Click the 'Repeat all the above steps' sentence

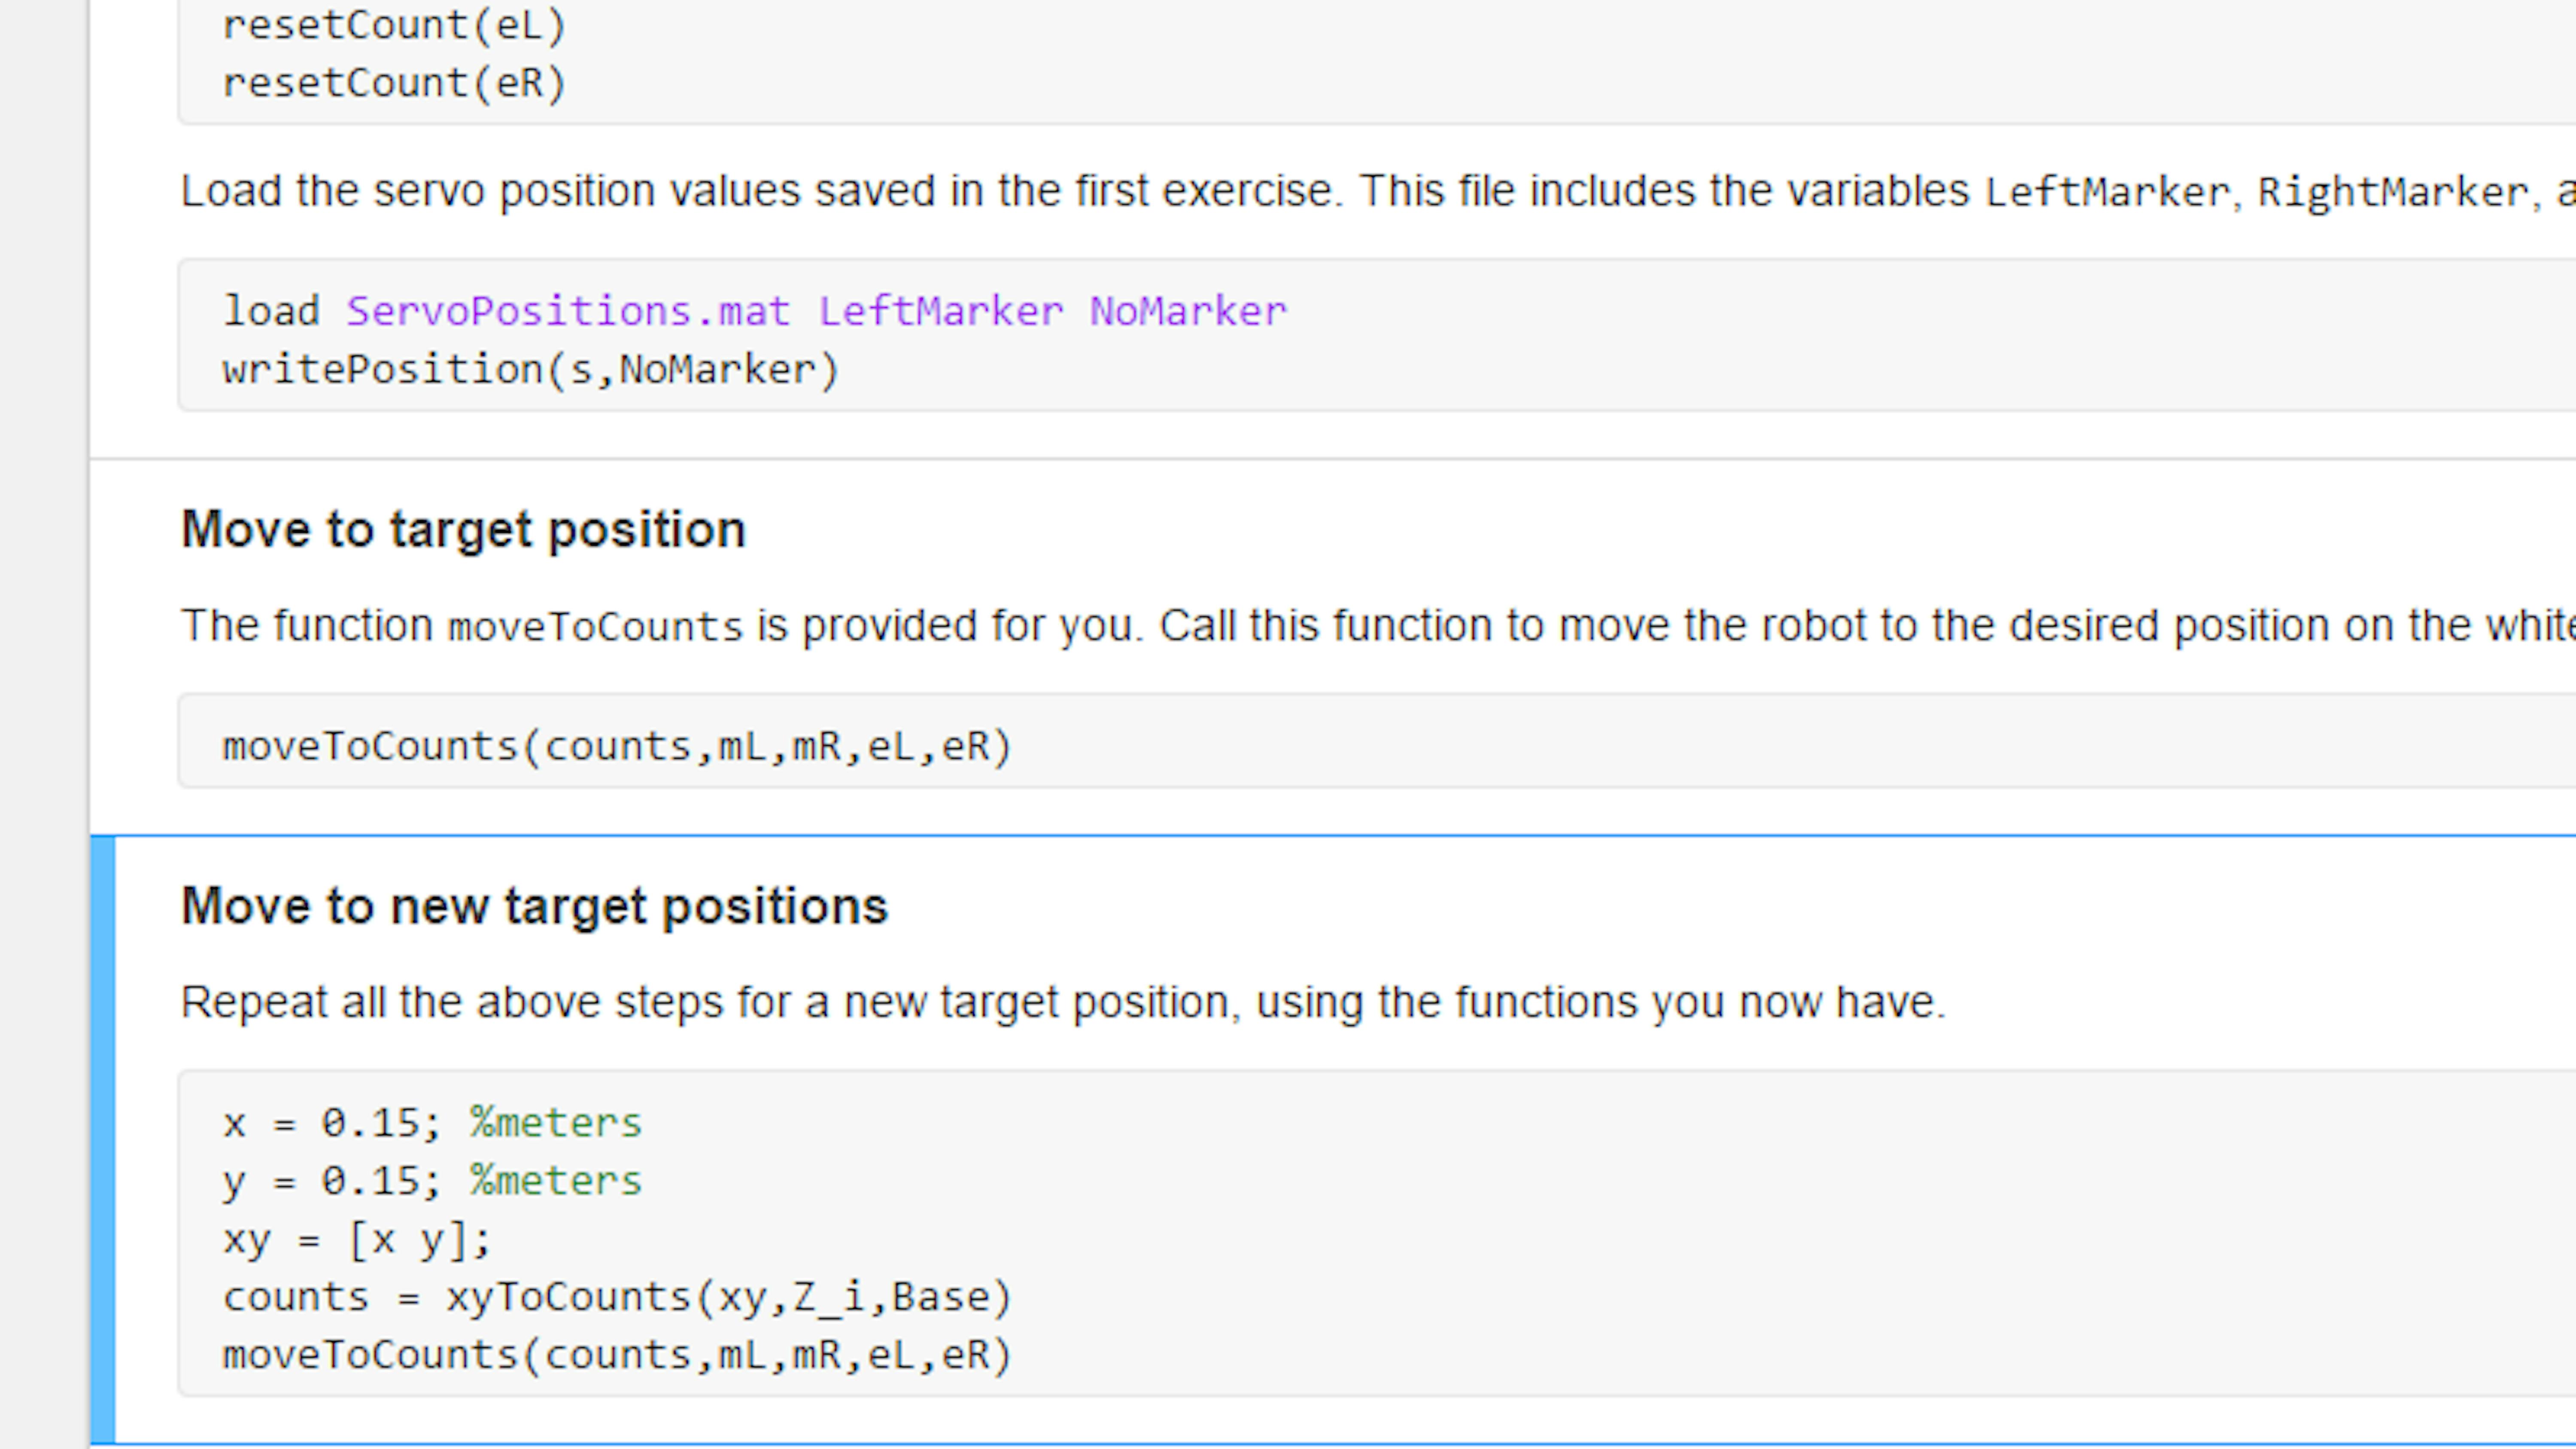[1063, 1003]
